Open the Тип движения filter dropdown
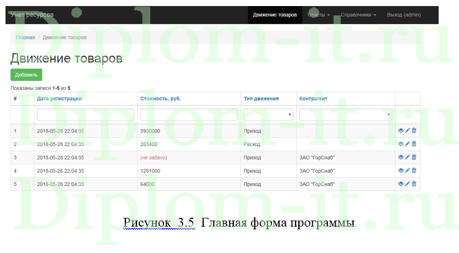Viewport: 459px width, 253px height. 268,114
